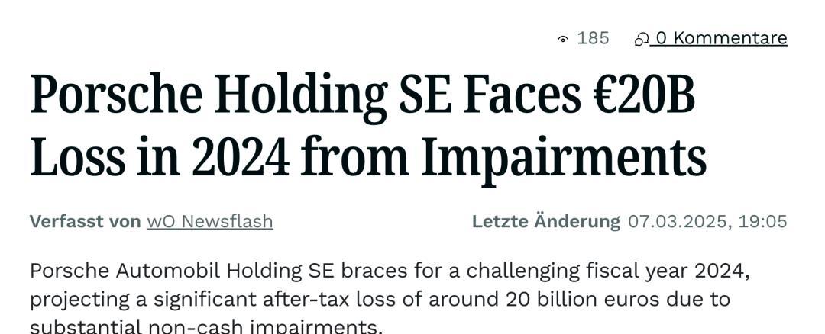Click the Verfasst von label
This screenshot has width=825, height=334.
[x=86, y=222]
